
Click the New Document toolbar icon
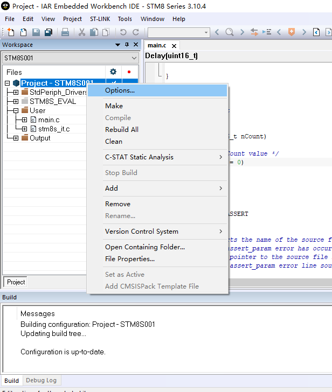(10, 32)
